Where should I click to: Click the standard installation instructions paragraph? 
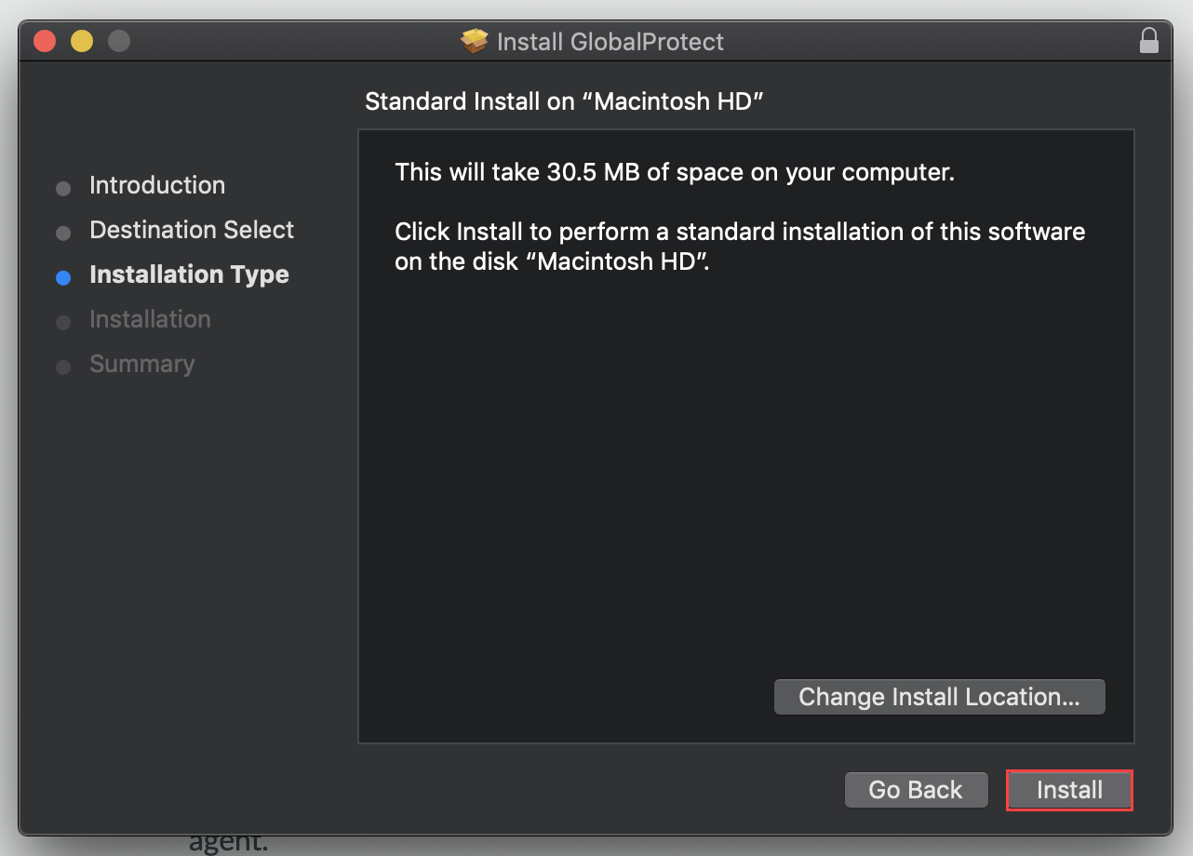point(740,246)
